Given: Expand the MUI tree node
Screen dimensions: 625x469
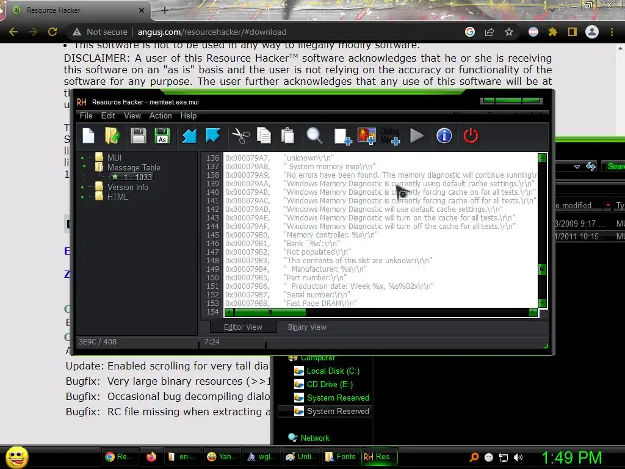Looking at the screenshot, I should 83,158.
